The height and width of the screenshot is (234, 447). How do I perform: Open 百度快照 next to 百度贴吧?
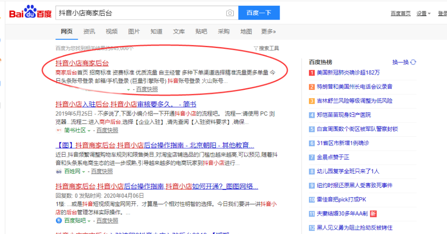coord(107,220)
